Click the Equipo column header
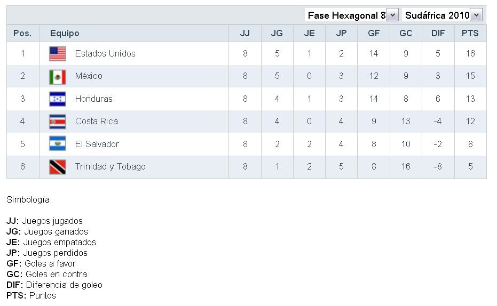This screenshot has width=497, height=306. pos(65,33)
